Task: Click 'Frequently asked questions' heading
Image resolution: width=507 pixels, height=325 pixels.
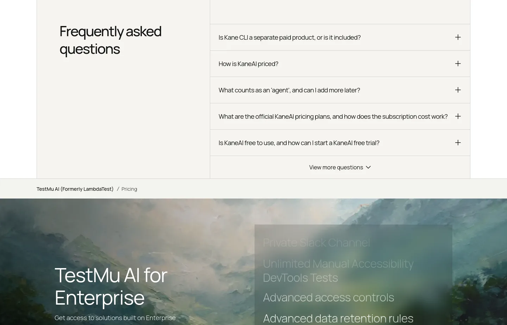Action: coord(111,40)
